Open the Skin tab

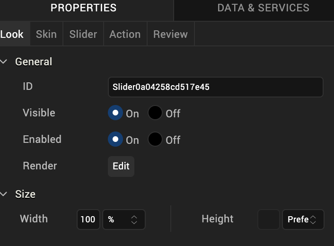(x=46, y=35)
